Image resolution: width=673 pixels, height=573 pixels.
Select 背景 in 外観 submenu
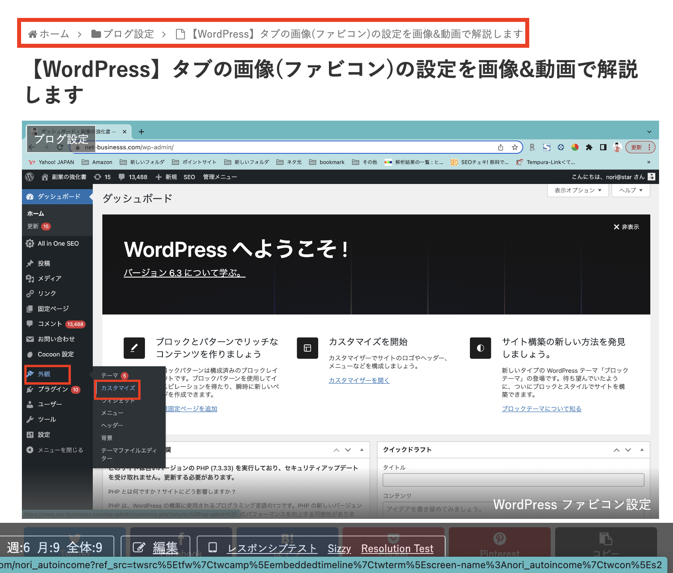pos(107,438)
